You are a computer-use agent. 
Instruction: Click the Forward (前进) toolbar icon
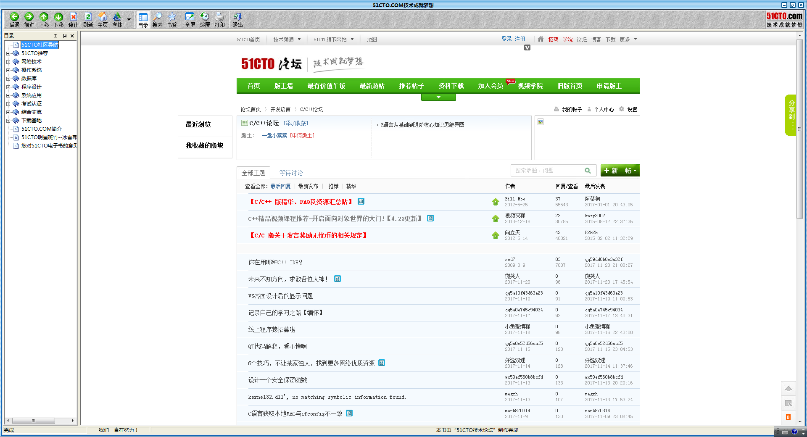(29, 19)
